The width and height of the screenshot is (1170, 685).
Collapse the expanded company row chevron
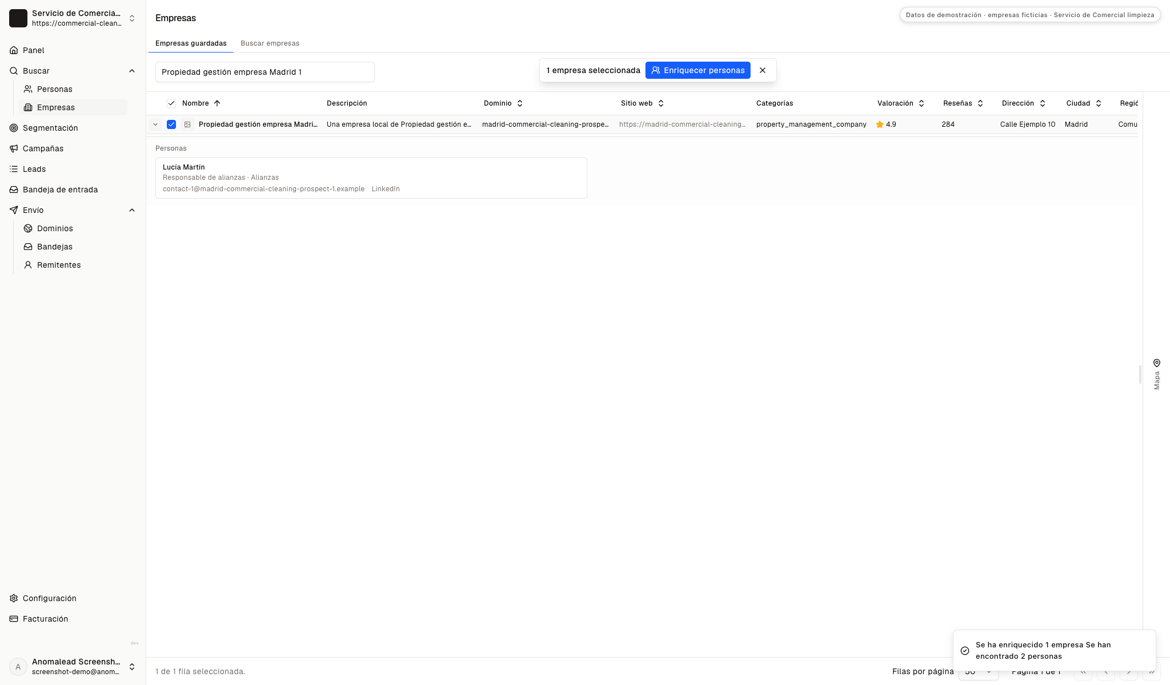coord(155,124)
